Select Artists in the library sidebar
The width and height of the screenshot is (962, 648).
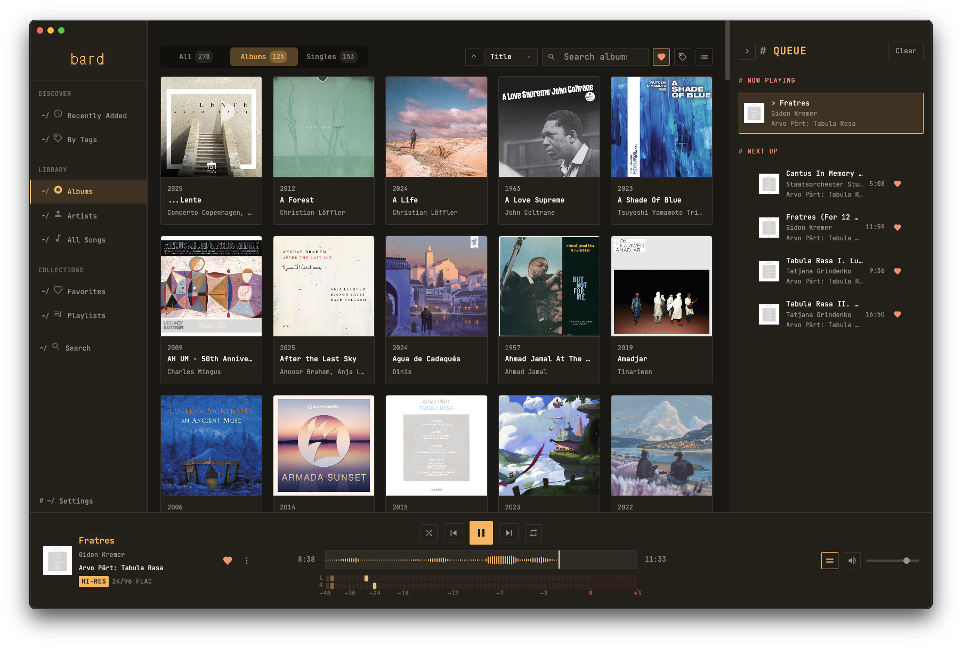click(82, 216)
